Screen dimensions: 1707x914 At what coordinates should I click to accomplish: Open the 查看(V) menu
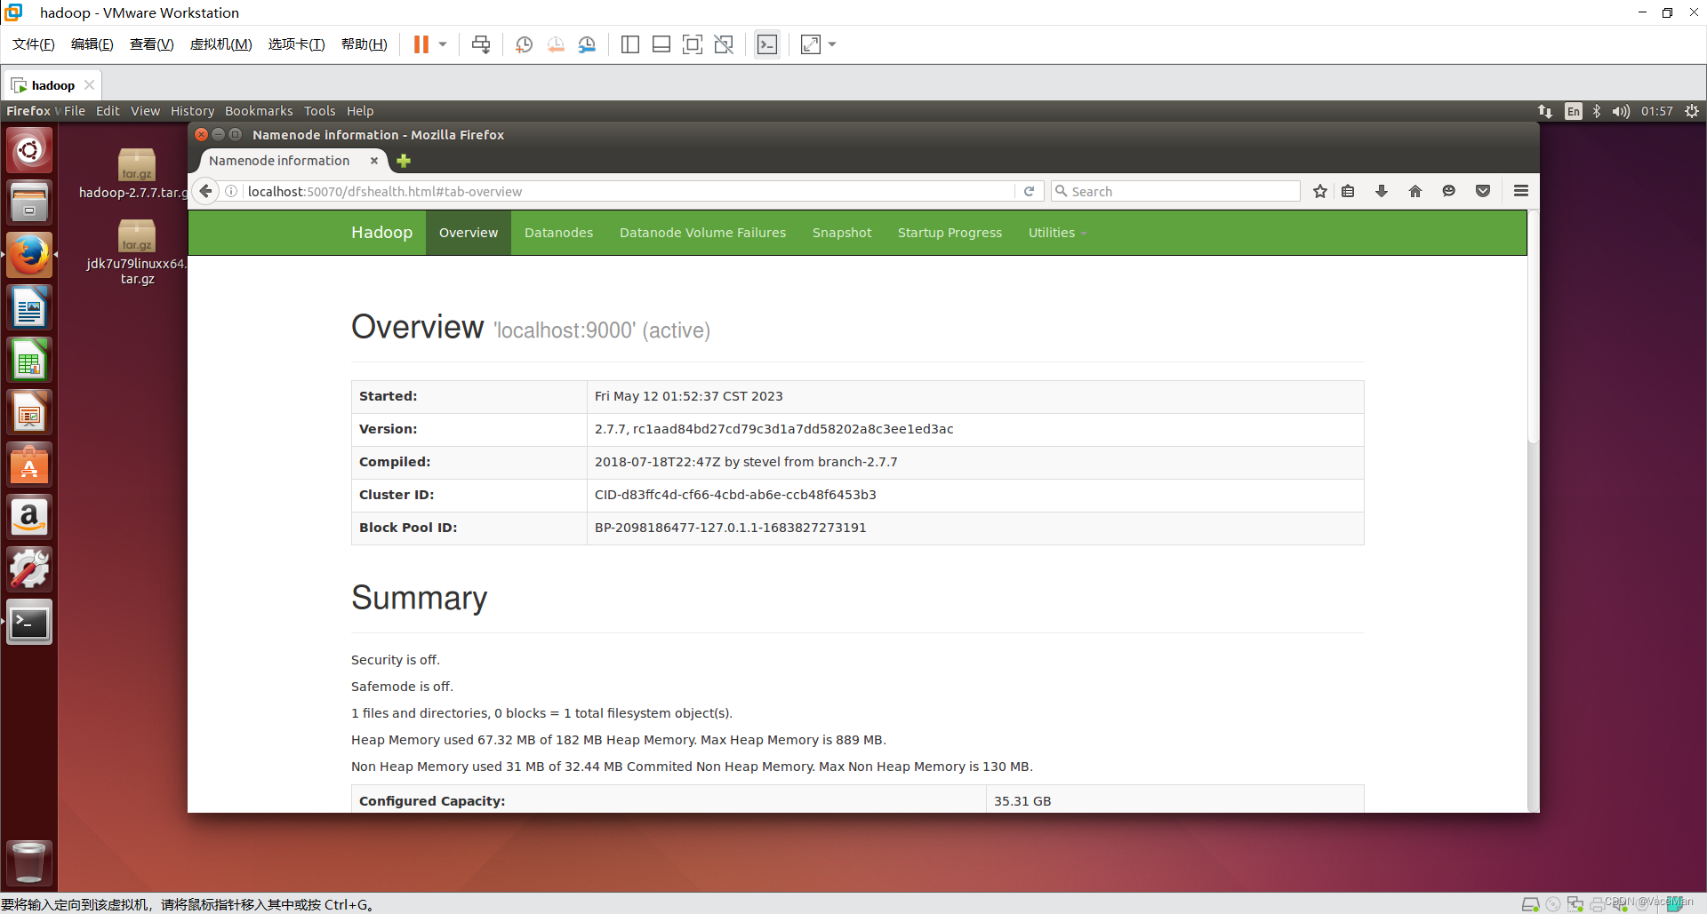coord(152,44)
